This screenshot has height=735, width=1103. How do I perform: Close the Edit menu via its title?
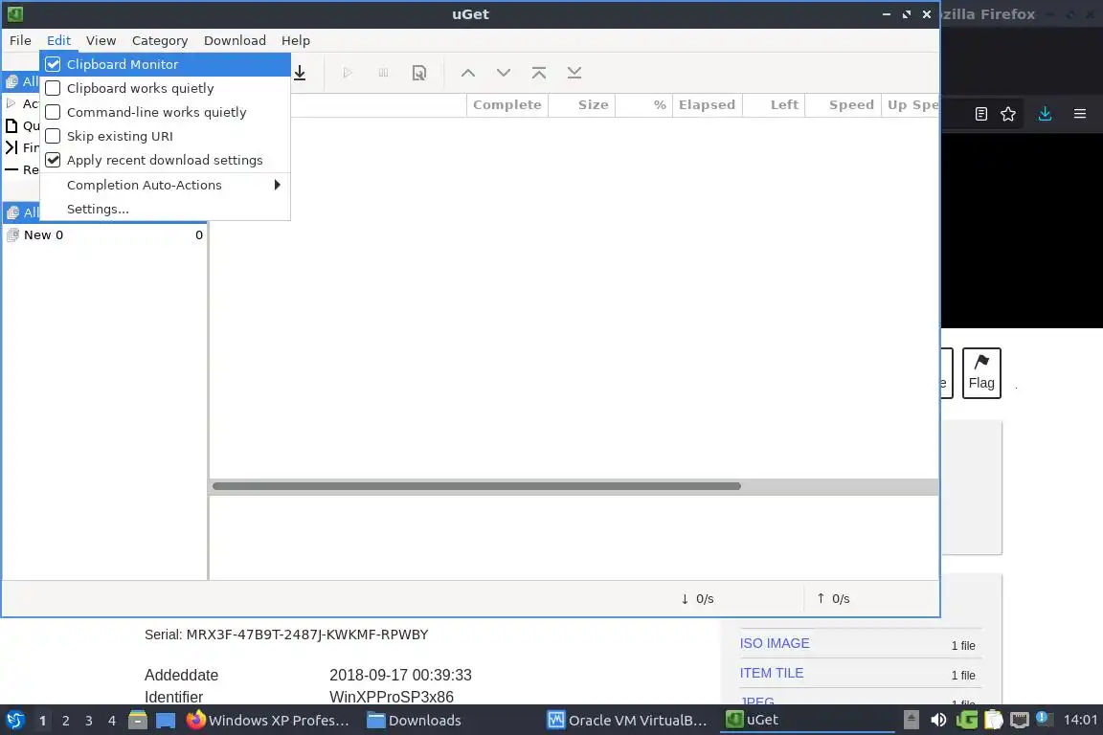tap(59, 41)
